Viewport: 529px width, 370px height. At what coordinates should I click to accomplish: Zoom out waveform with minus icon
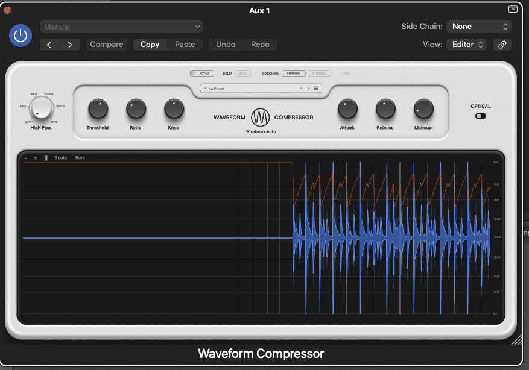(26, 158)
